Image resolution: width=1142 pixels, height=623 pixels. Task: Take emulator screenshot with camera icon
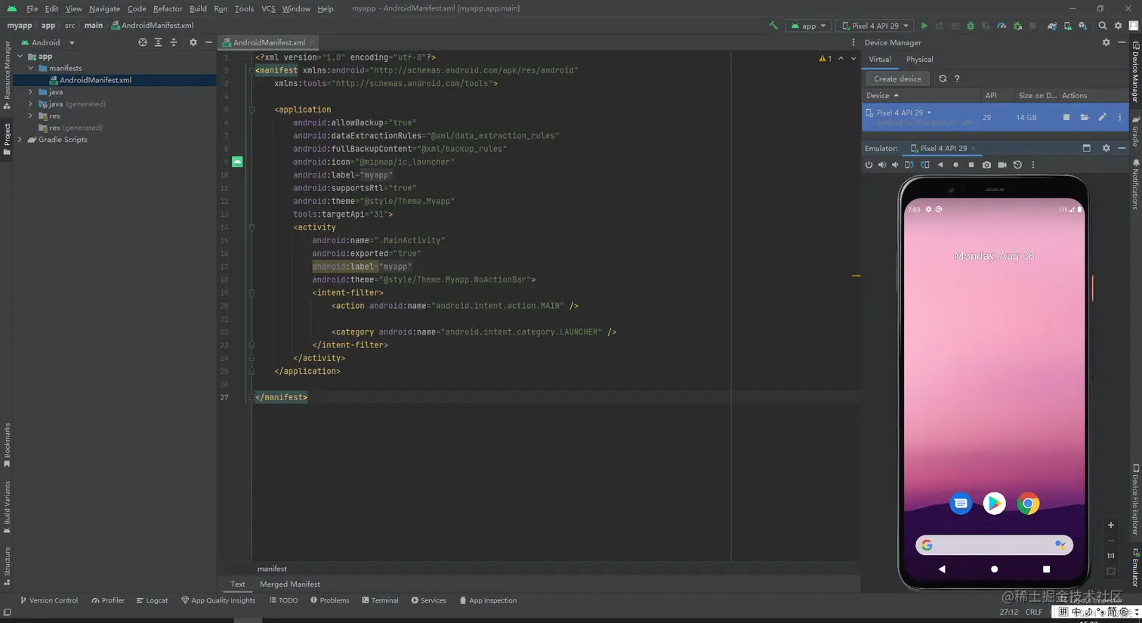tap(986, 165)
